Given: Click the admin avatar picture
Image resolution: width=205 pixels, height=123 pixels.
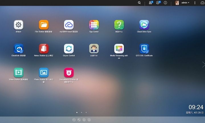Looking at the screenshot, I should click(x=177, y=3).
